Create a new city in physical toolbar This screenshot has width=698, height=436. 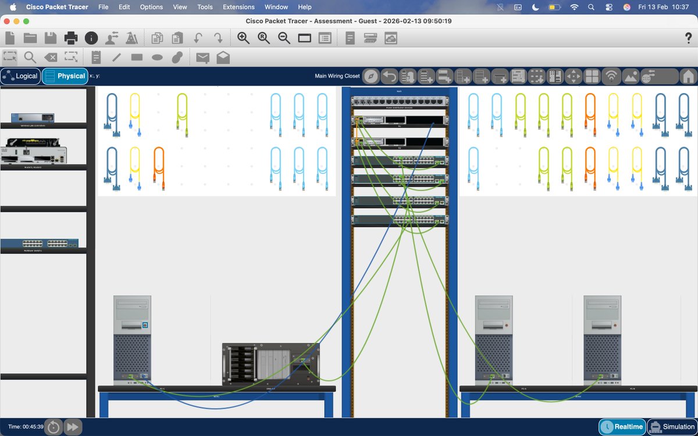(x=408, y=76)
